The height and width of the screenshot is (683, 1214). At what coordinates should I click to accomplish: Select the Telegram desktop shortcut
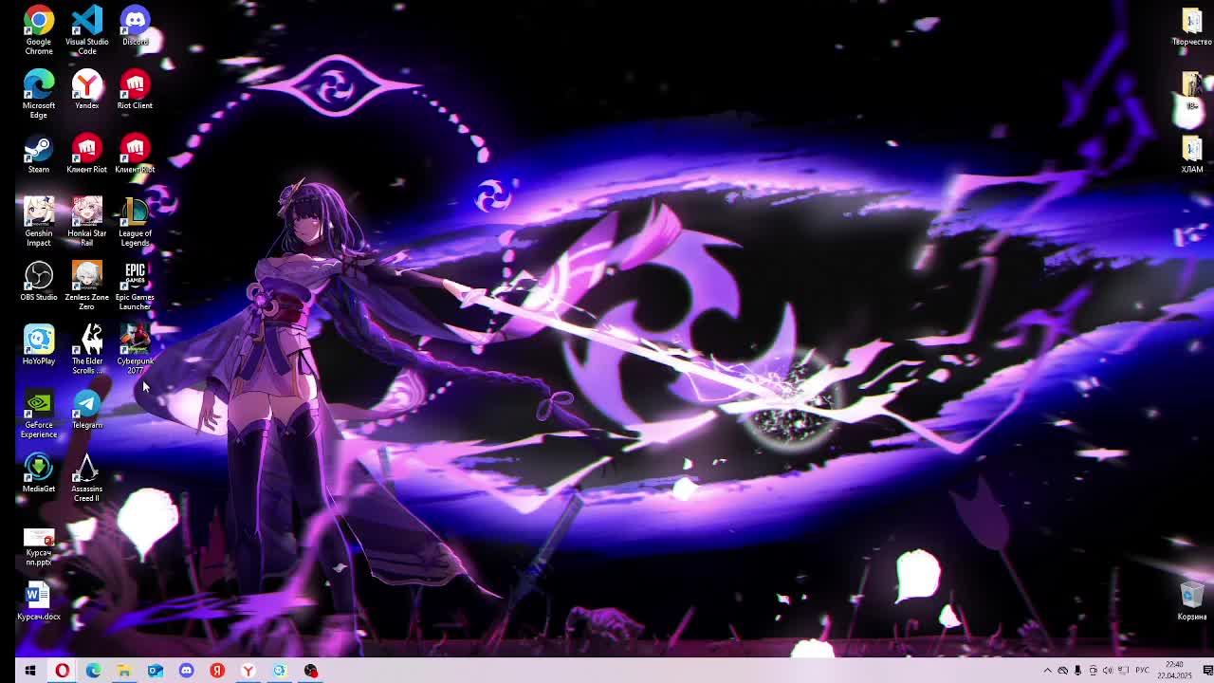pyautogui.click(x=86, y=409)
